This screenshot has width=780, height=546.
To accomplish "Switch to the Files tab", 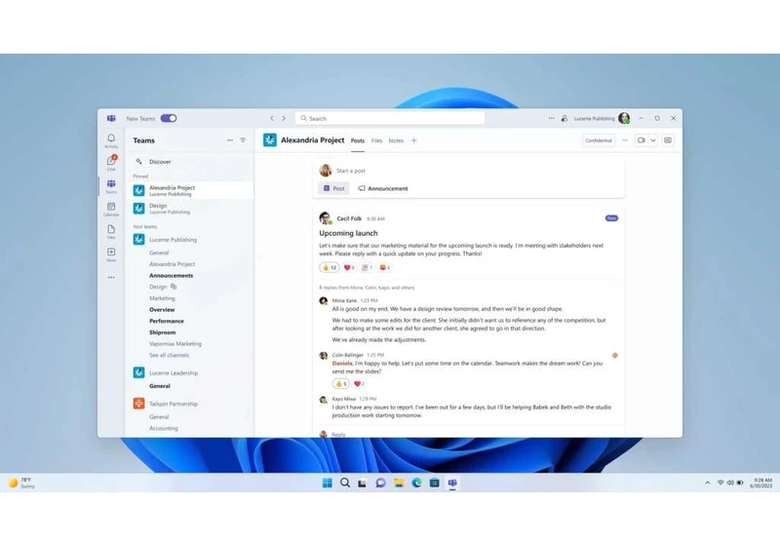I will [376, 140].
